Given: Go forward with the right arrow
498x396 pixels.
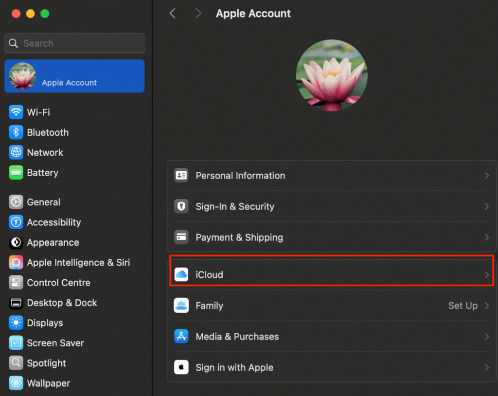Looking at the screenshot, I should point(198,13).
